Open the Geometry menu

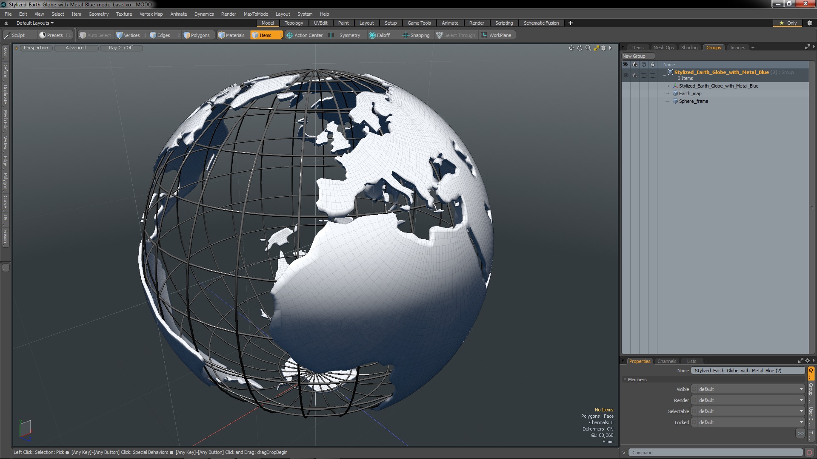tap(98, 14)
